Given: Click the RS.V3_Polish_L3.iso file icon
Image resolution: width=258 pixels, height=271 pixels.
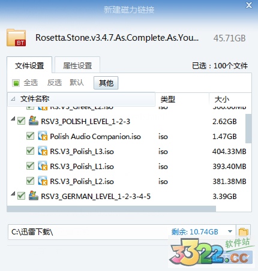Looking at the screenshot, I should point(43,151).
